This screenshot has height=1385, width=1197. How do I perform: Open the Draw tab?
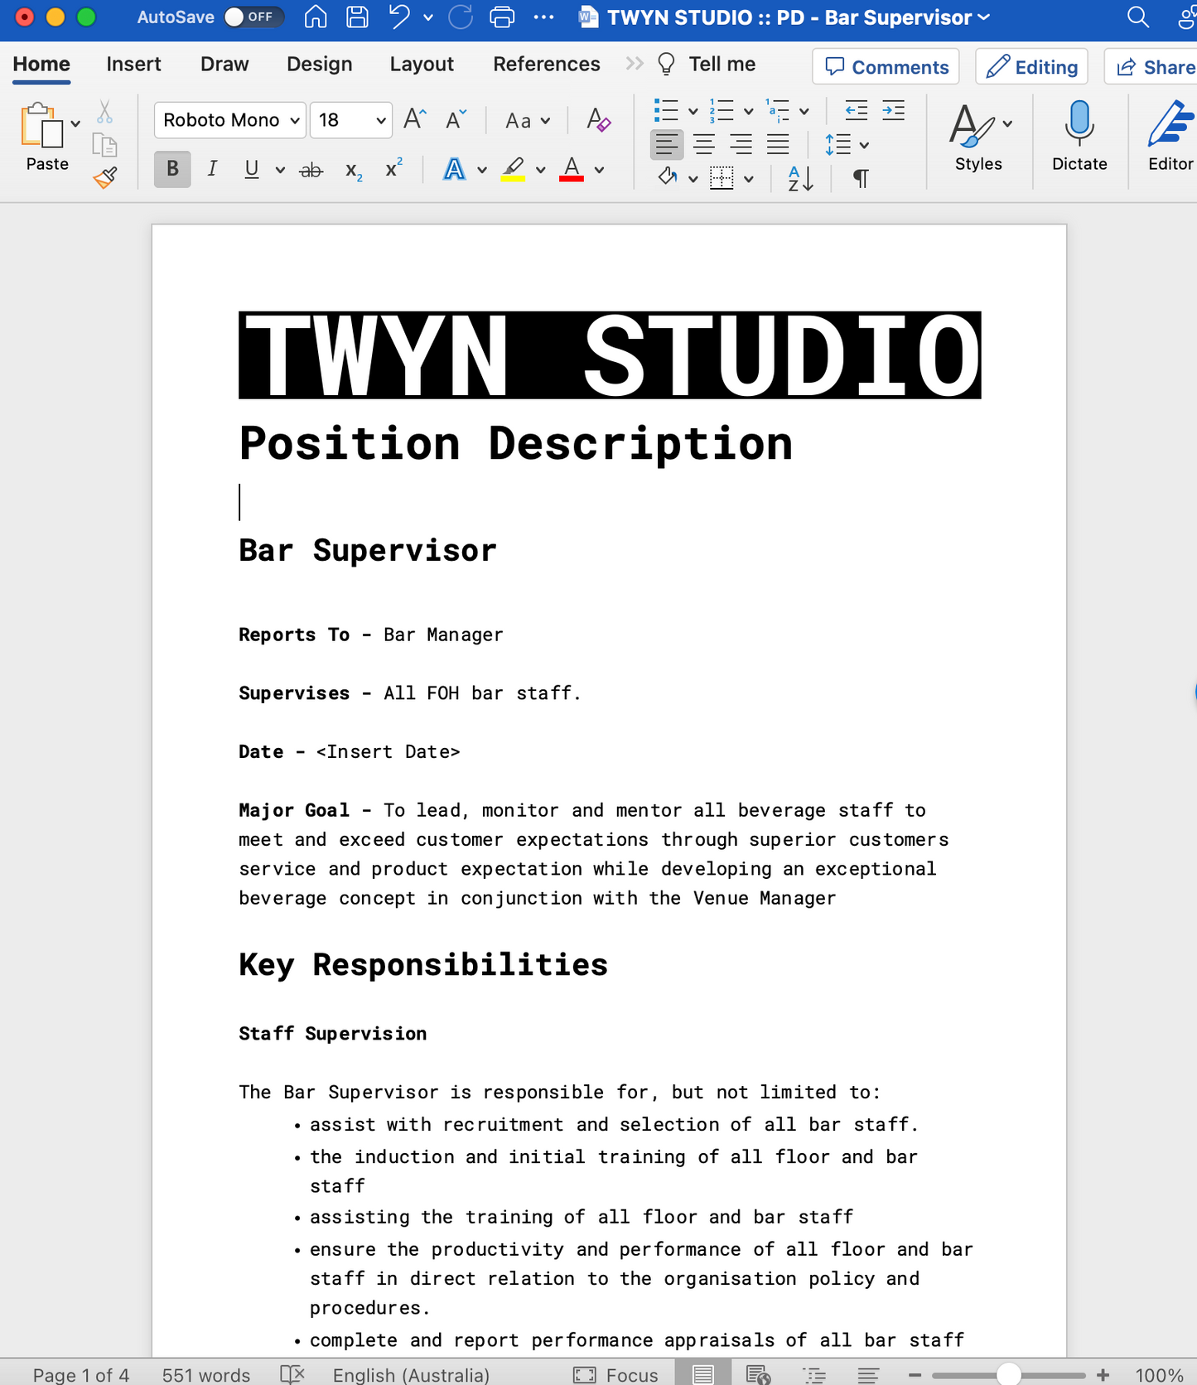tap(224, 64)
